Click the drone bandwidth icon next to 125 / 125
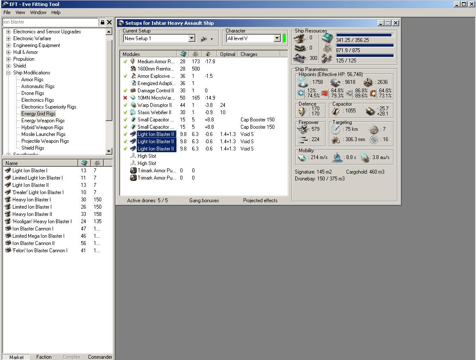This screenshot has width=476, height=360. (x=327, y=58)
